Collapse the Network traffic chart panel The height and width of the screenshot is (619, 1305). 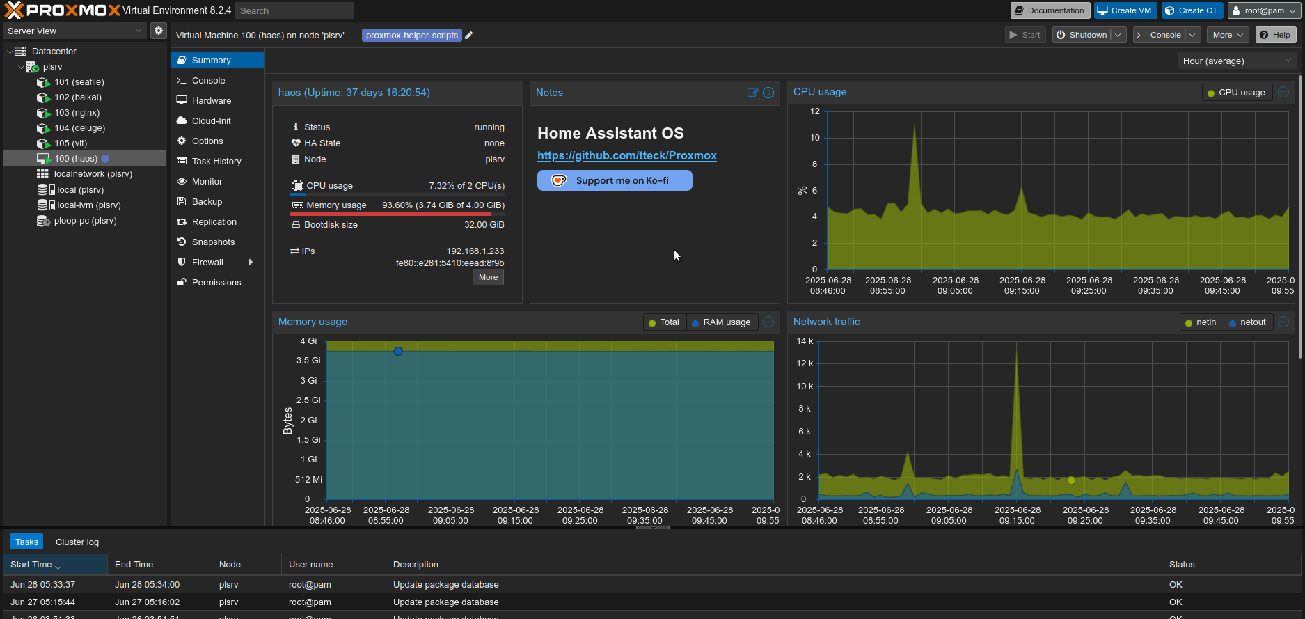(x=1283, y=322)
